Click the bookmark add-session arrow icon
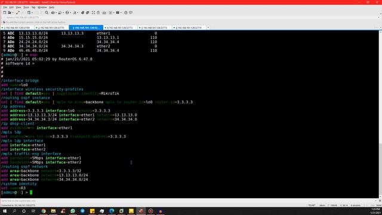Viewport: 382px width, 215px height. click(4, 22)
